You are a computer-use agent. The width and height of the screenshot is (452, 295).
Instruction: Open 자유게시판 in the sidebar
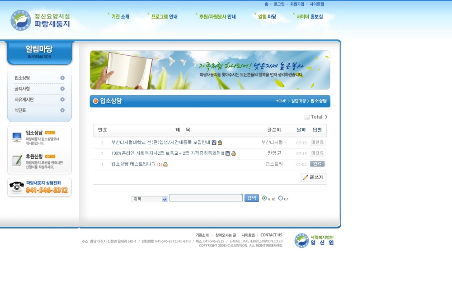[24, 100]
